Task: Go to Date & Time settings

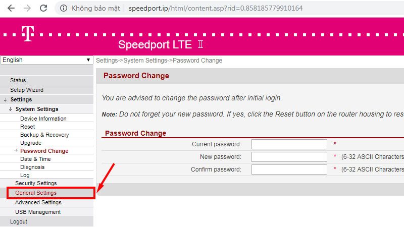Action: (x=35, y=159)
